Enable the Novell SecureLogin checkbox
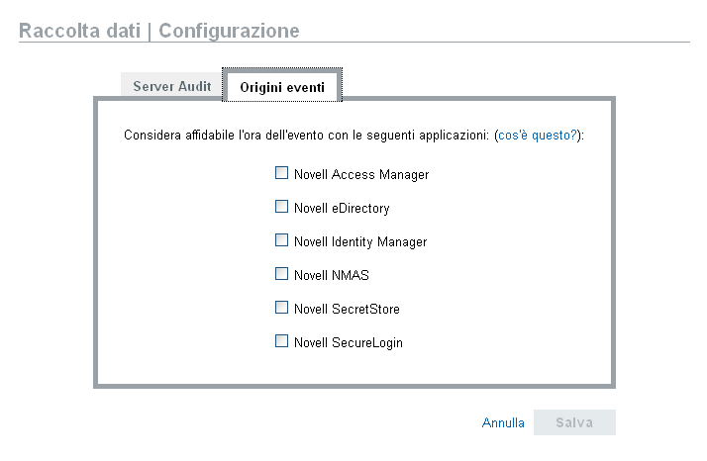The height and width of the screenshot is (461, 707). point(281,341)
